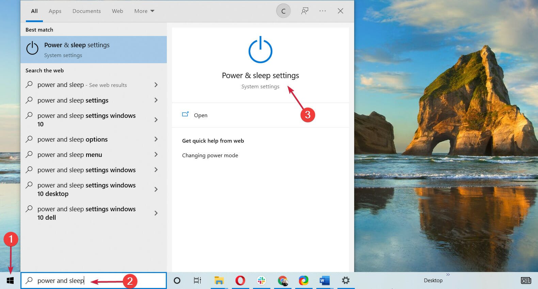Click the user account avatar C
The image size is (538, 289).
[x=283, y=11]
